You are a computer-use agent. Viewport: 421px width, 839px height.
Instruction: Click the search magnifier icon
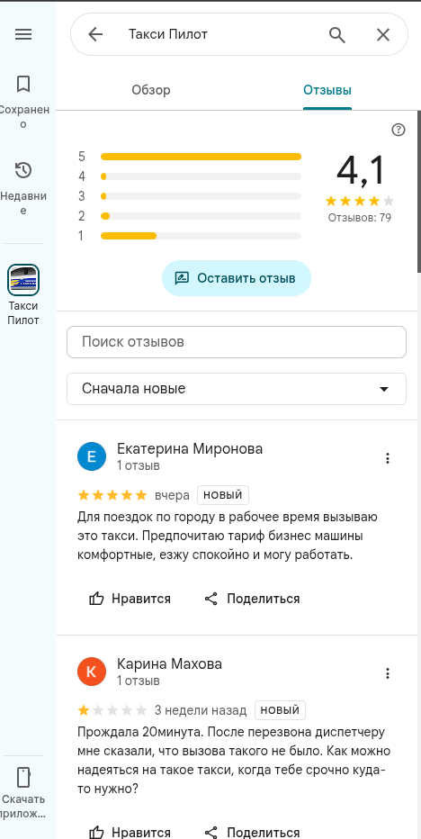pos(337,35)
